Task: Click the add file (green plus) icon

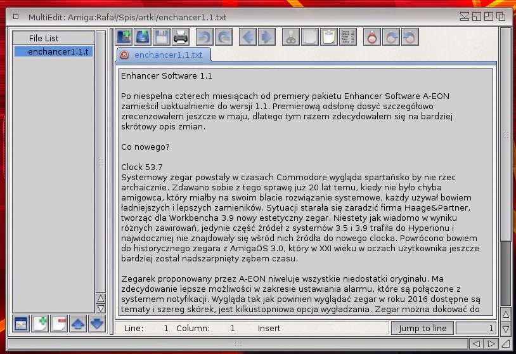Action: (x=40, y=324)
